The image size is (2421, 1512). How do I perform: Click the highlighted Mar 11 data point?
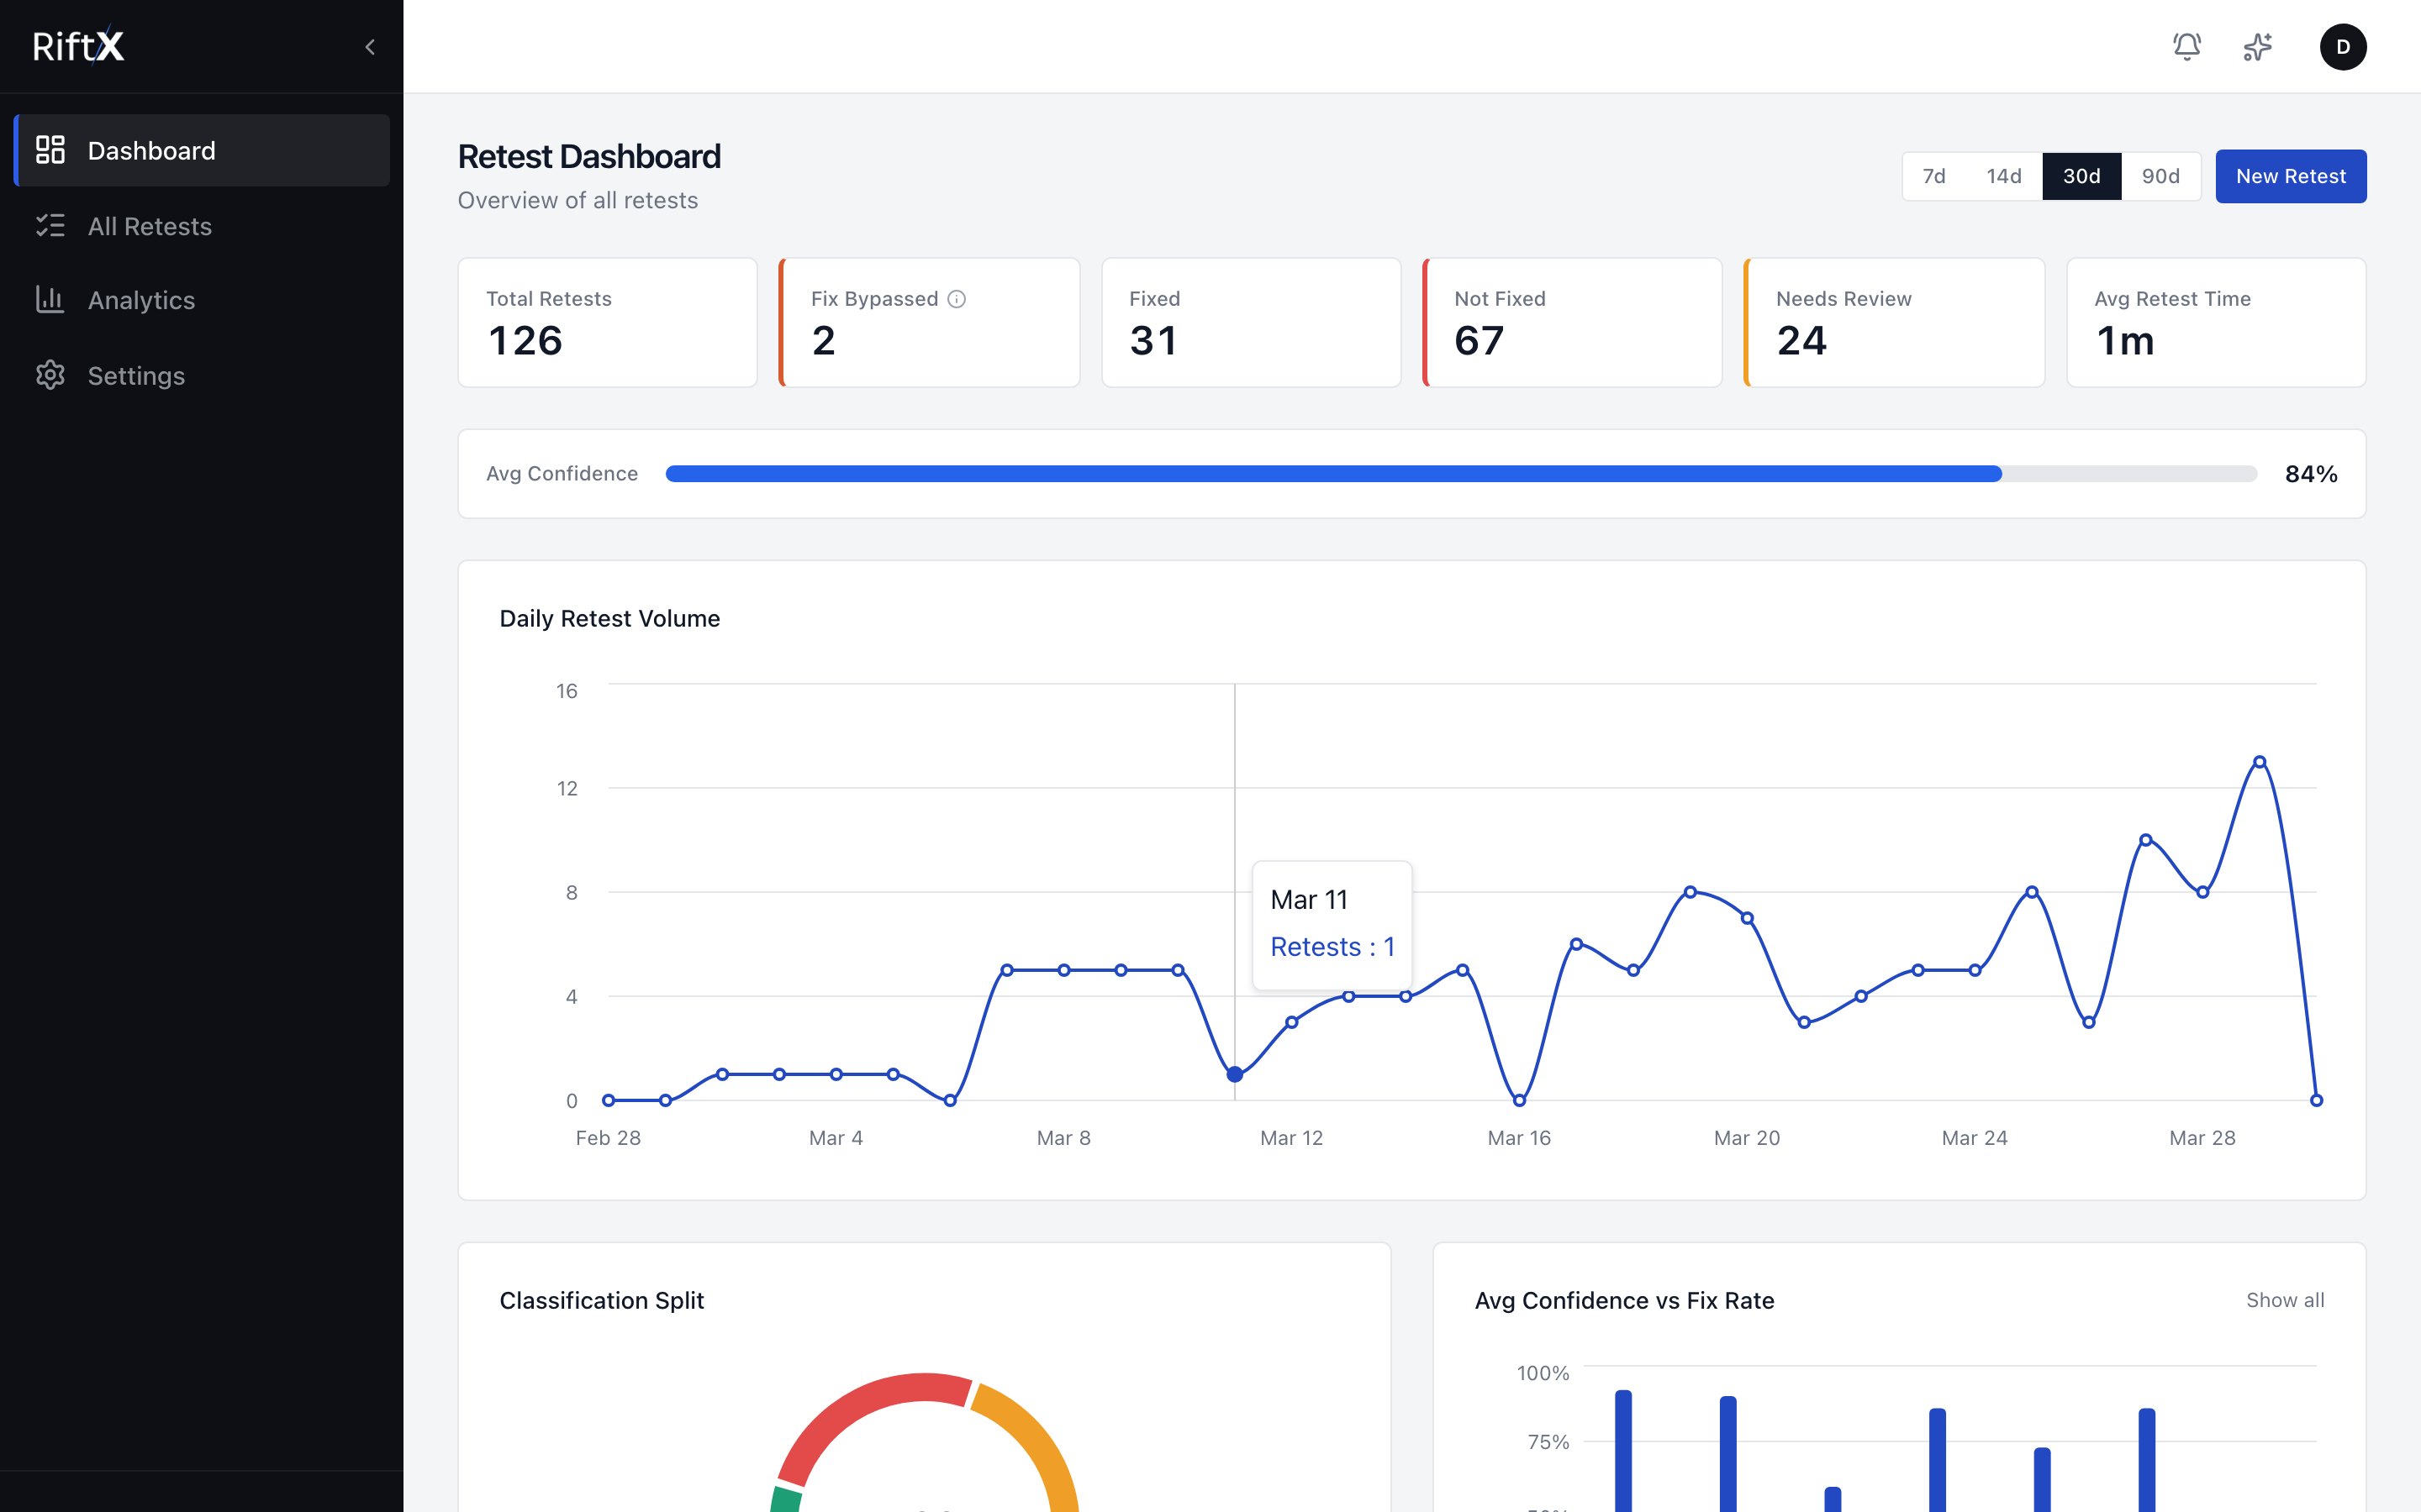(x=1235, y=1074)
